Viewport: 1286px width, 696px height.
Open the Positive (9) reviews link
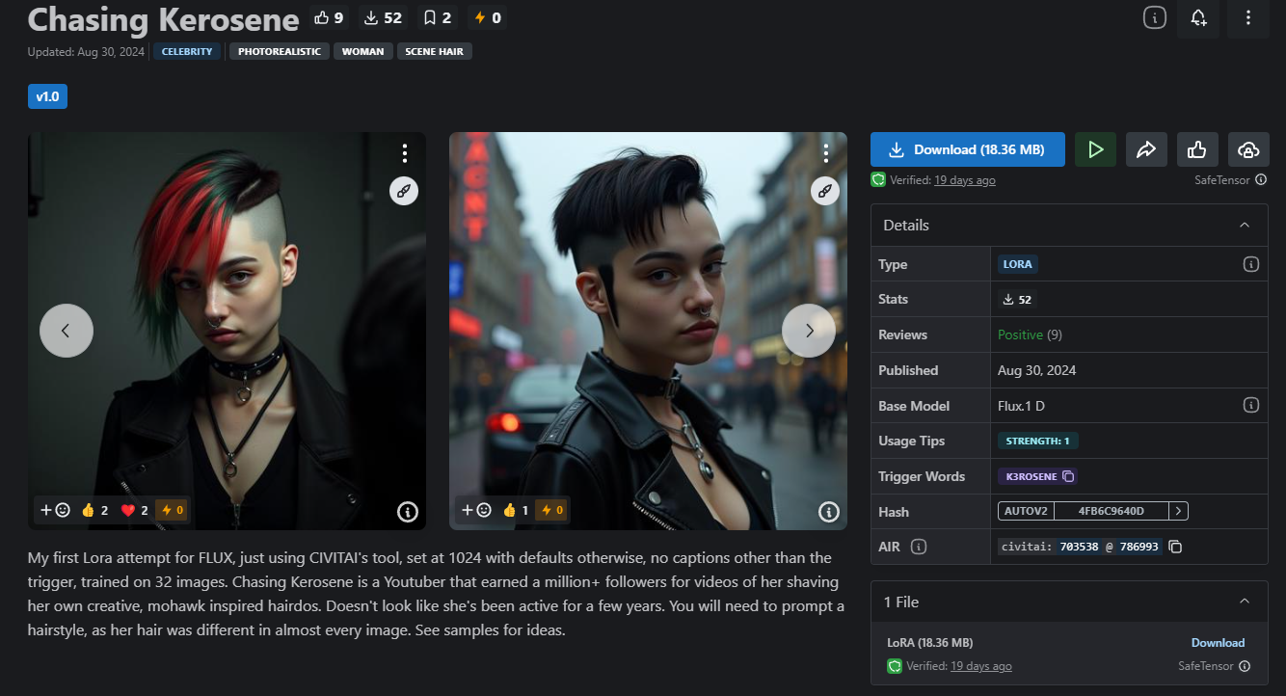click(1030, 335)
